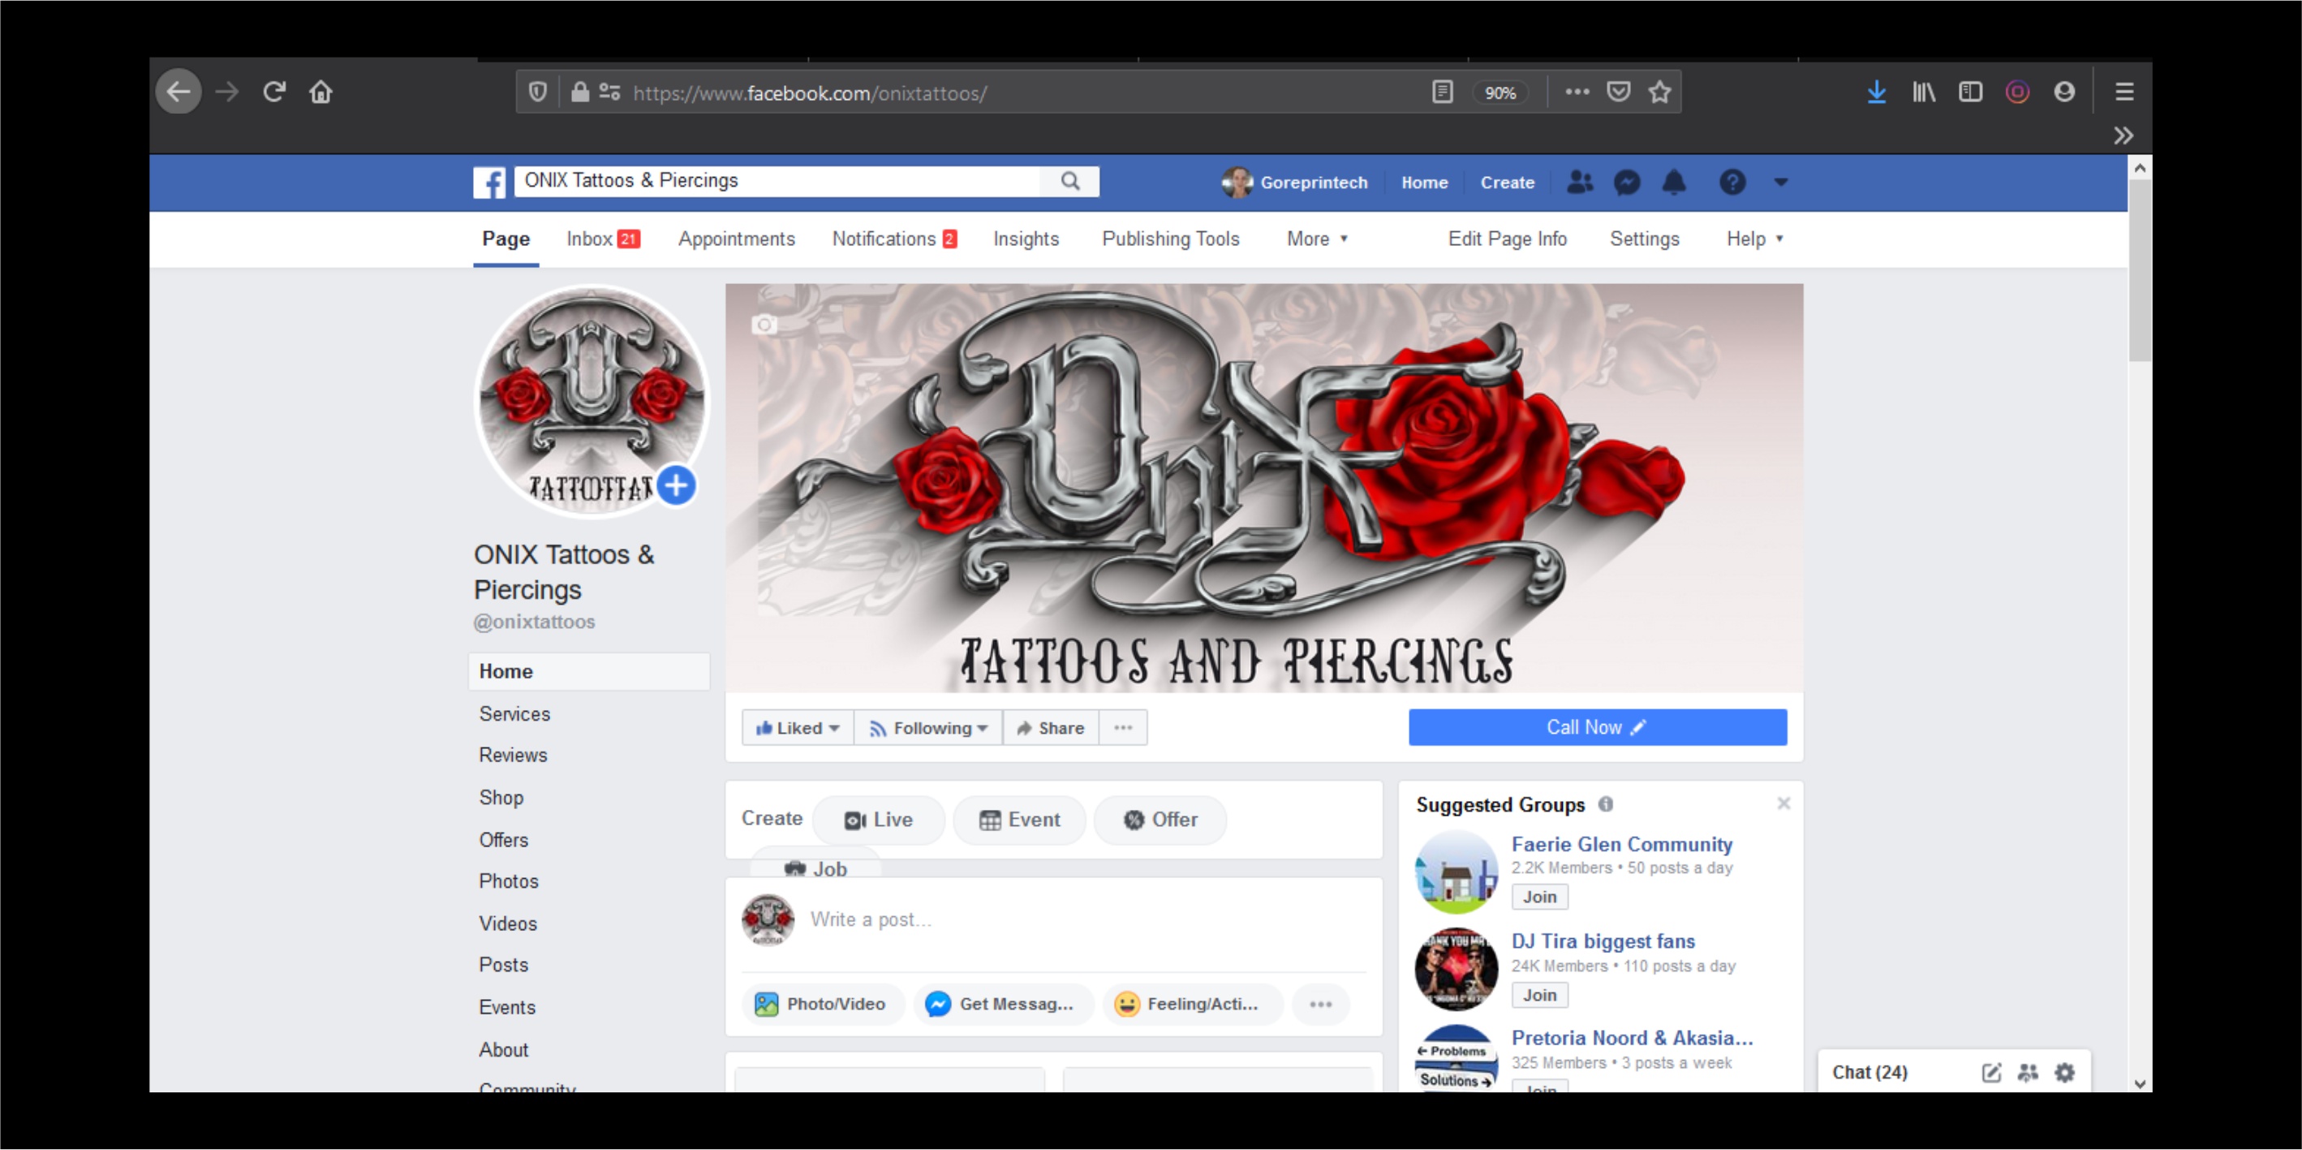2302x1150 pixels.
Task: Expand the account options arrow in top bar
Action: click(1781, 183)
